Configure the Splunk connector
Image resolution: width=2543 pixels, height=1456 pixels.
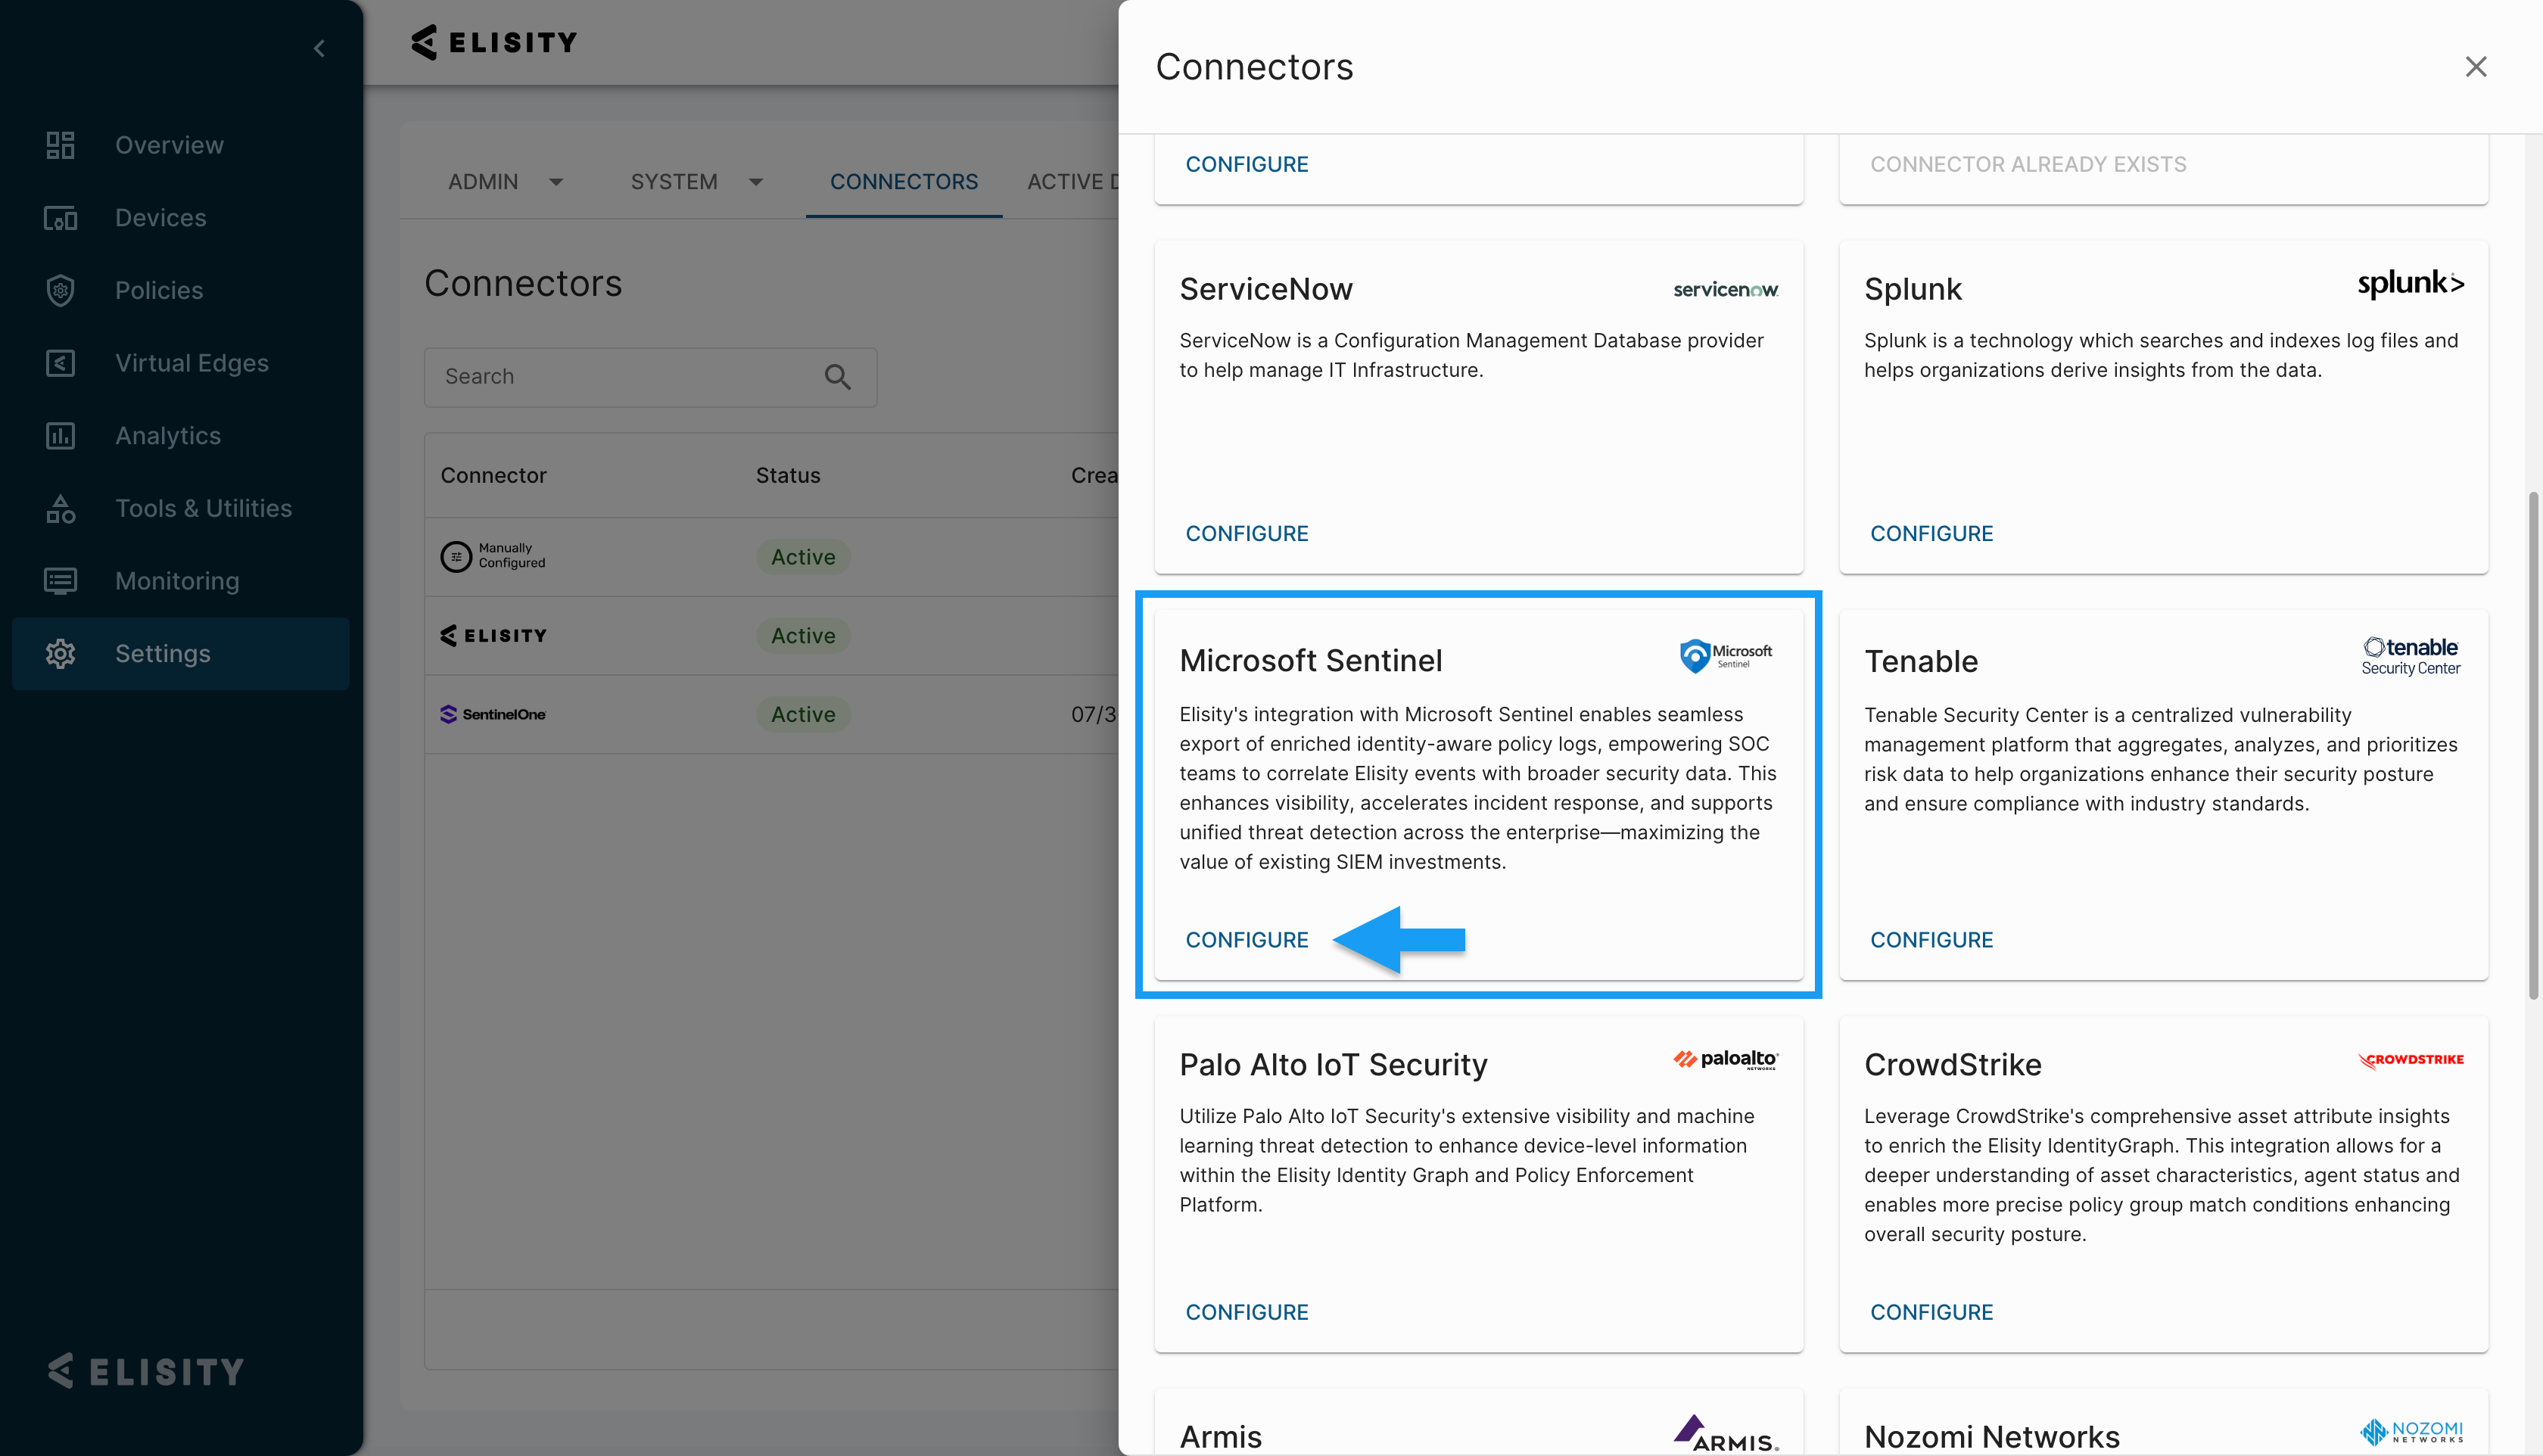[1932, 534]
